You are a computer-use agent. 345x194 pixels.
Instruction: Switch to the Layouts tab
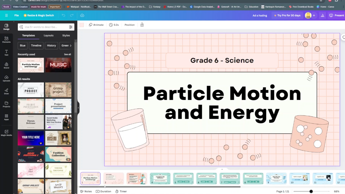[49, 35]
